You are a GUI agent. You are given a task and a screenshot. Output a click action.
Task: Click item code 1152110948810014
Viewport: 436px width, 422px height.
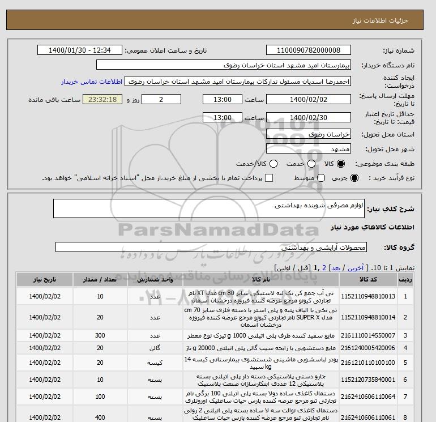coord(368,317)
